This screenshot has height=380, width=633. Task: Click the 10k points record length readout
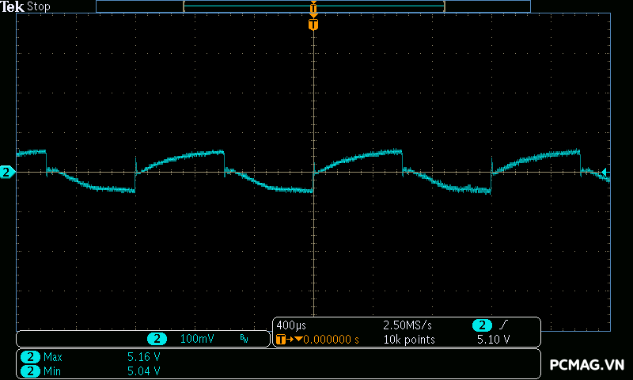[x=409, y=340]
